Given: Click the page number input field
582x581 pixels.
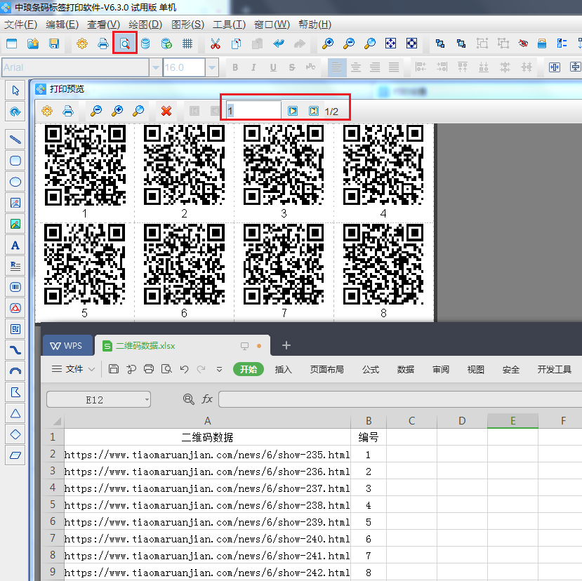Looking at the screenshot, I should (x=253, y=111).
